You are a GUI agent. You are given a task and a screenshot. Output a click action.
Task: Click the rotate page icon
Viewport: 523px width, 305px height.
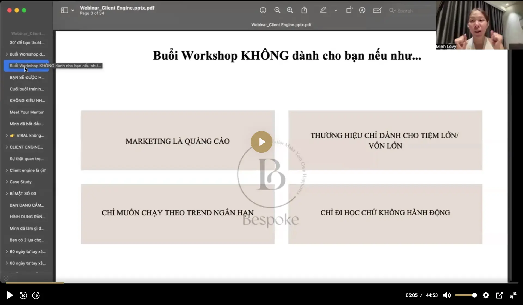(x=349, y=10)
